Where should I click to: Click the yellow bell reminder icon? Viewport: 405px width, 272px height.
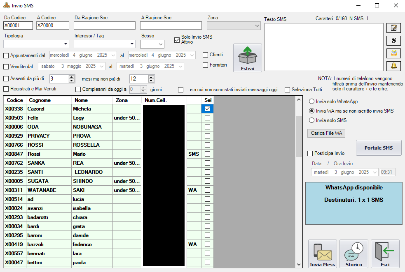(x=393, y=66)
